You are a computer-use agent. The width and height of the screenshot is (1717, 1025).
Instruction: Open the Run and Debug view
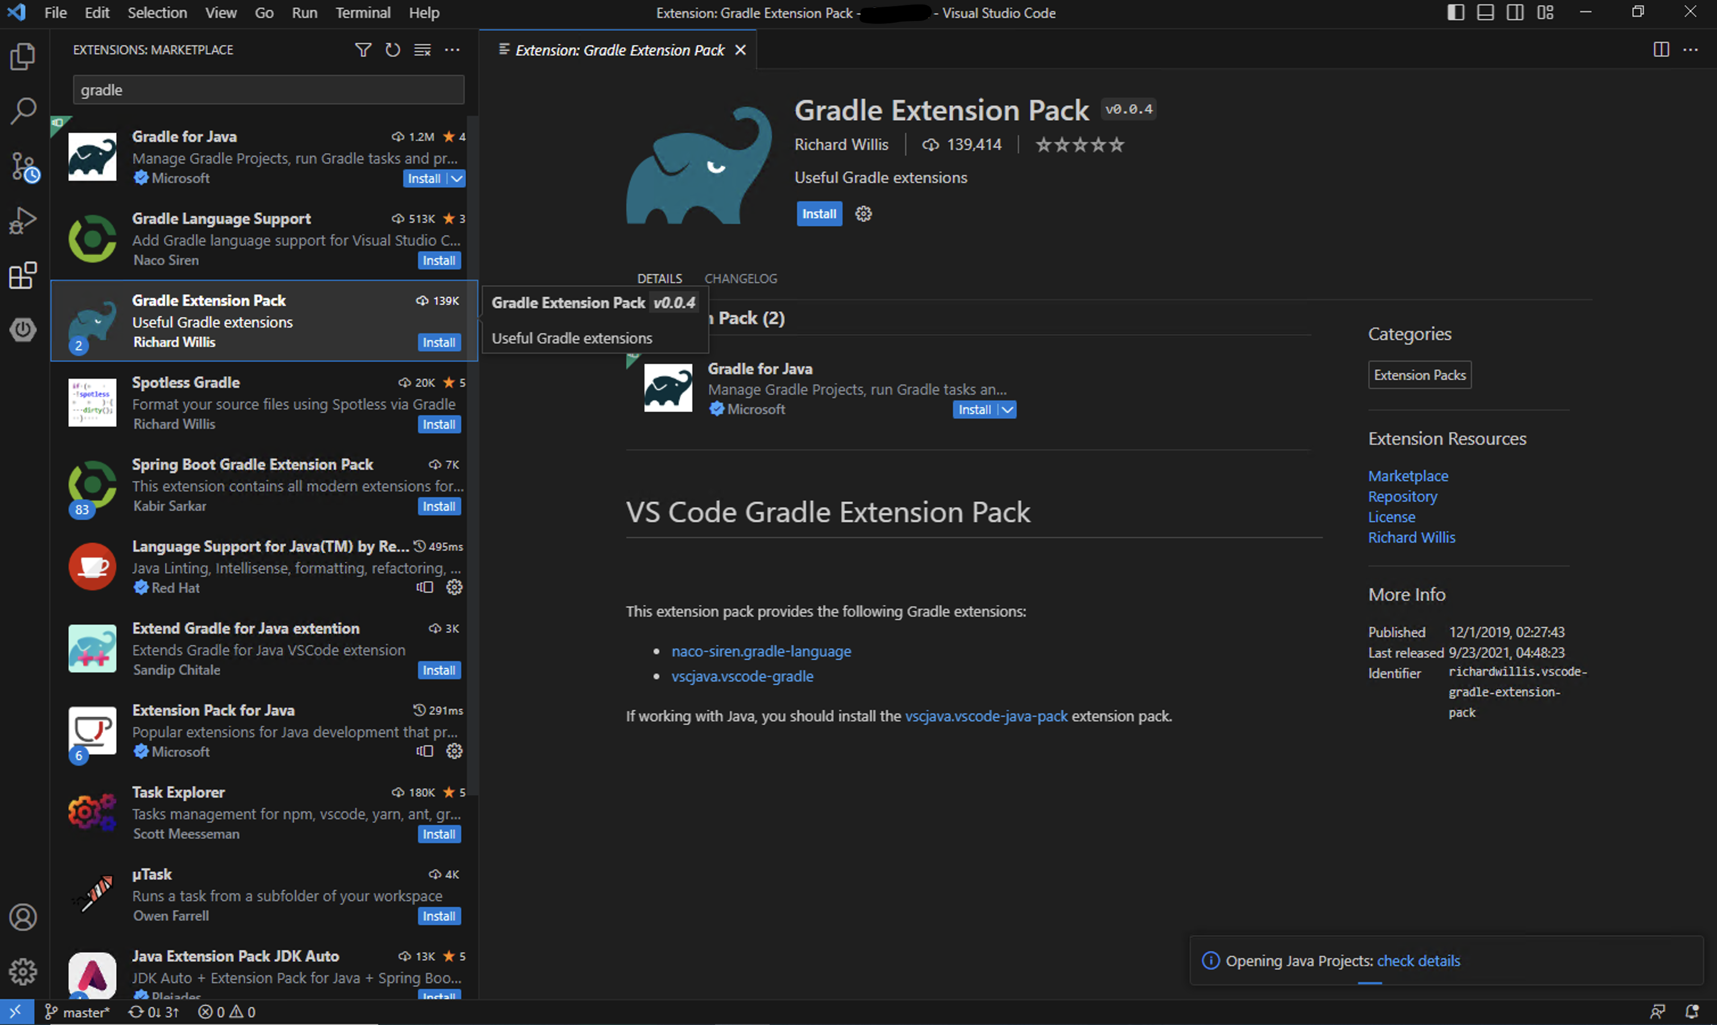23,221
